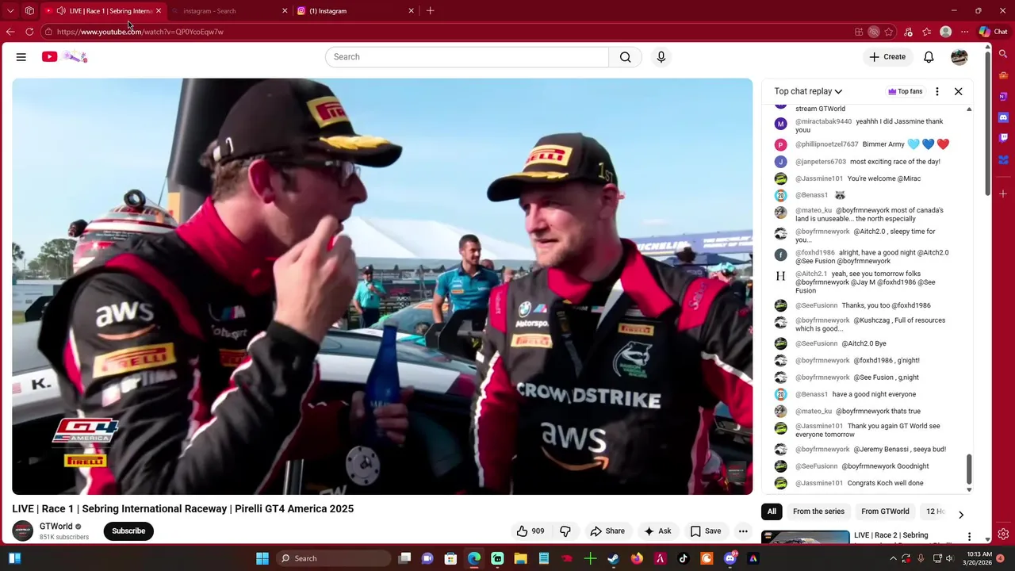Open a new browser tab
Viewport: 1015px width, 571px height.
point(430,10)
